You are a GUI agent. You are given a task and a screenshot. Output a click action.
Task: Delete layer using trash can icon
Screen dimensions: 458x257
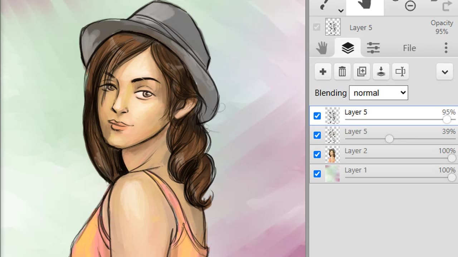tap(342, 72)
